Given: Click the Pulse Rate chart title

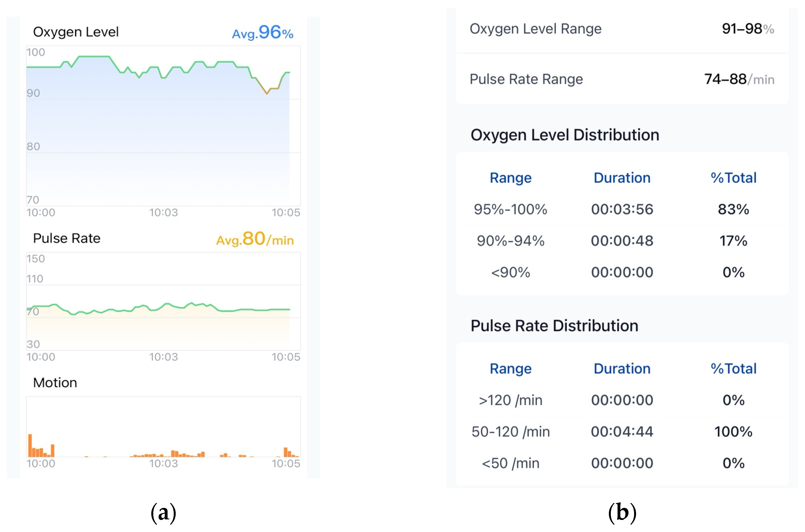Looking at the screenshot, I should pos(66,238).
